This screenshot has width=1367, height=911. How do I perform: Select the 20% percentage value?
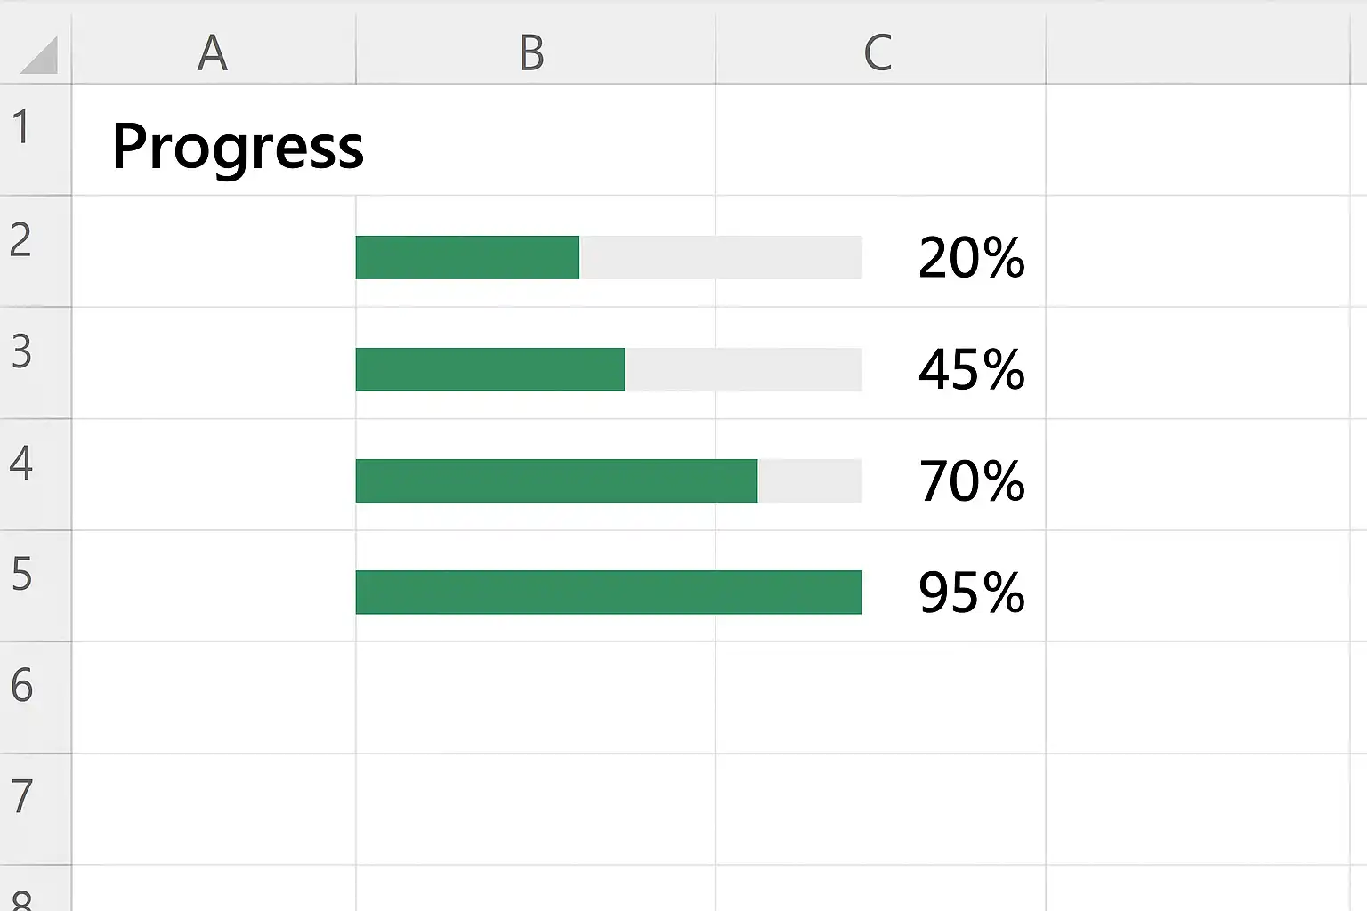(x=971, y=258)
